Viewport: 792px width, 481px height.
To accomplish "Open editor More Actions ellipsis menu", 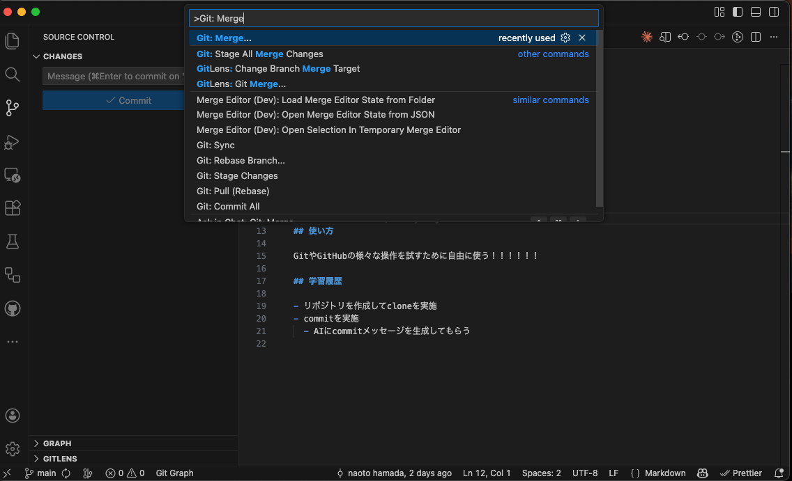I will click(x=774, y=37).
